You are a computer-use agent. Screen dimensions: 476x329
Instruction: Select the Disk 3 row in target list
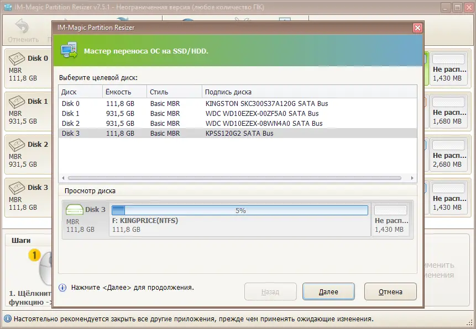coord(238,134)
